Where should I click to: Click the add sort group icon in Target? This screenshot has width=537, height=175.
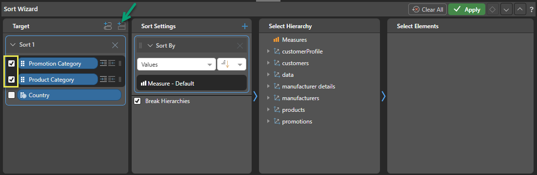tap(108, 26)
